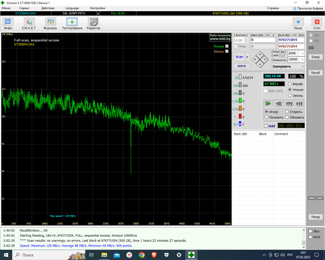This screenshot has height=260, width=325.
Task: Open the Инфо drive information panel
Action: coord(8,24)
